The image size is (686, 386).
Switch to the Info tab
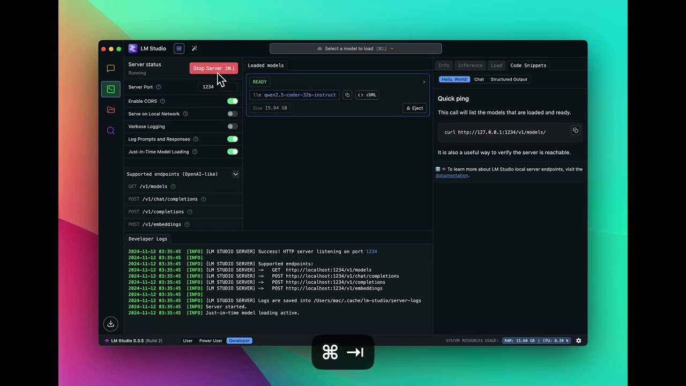pos(444,65)
